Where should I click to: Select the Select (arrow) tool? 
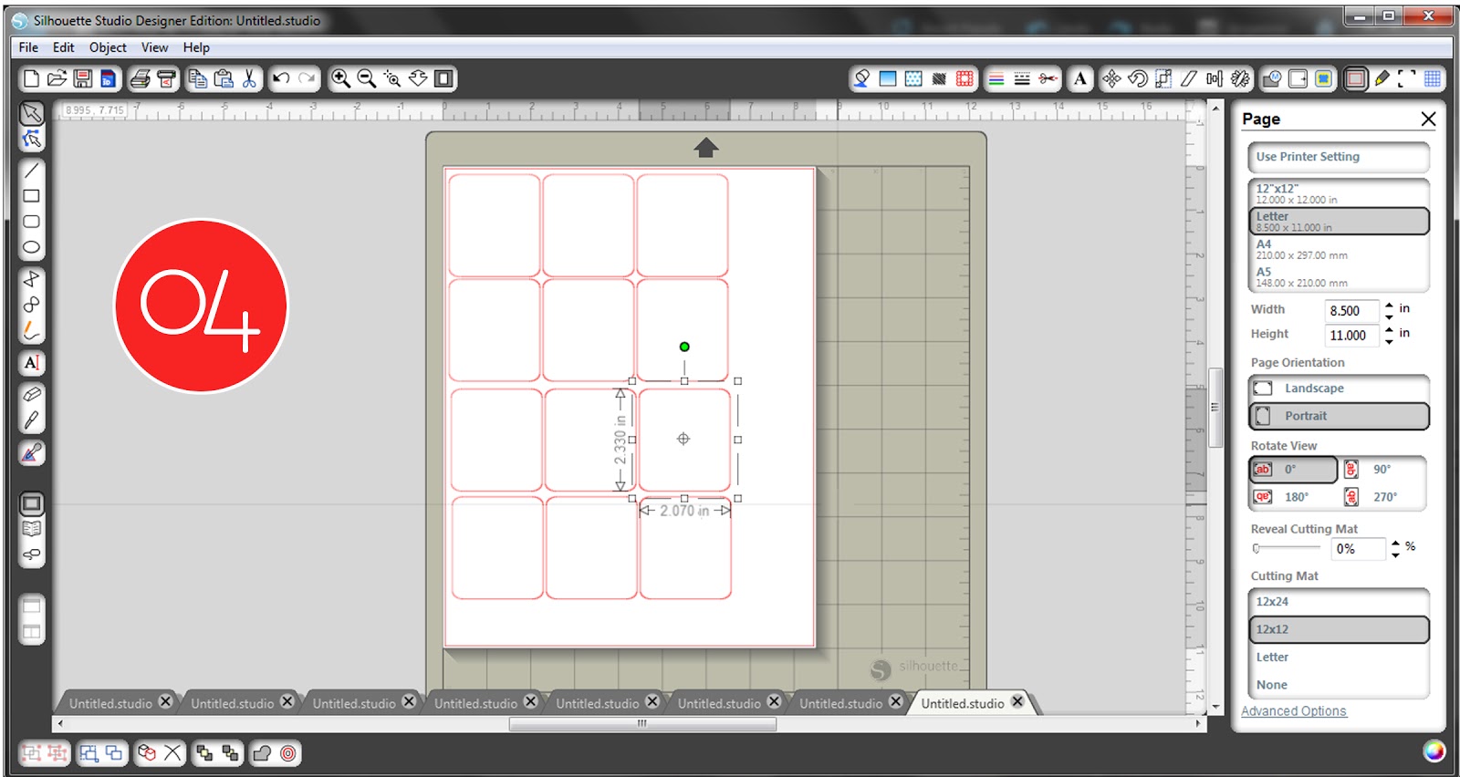coord(32,113)
